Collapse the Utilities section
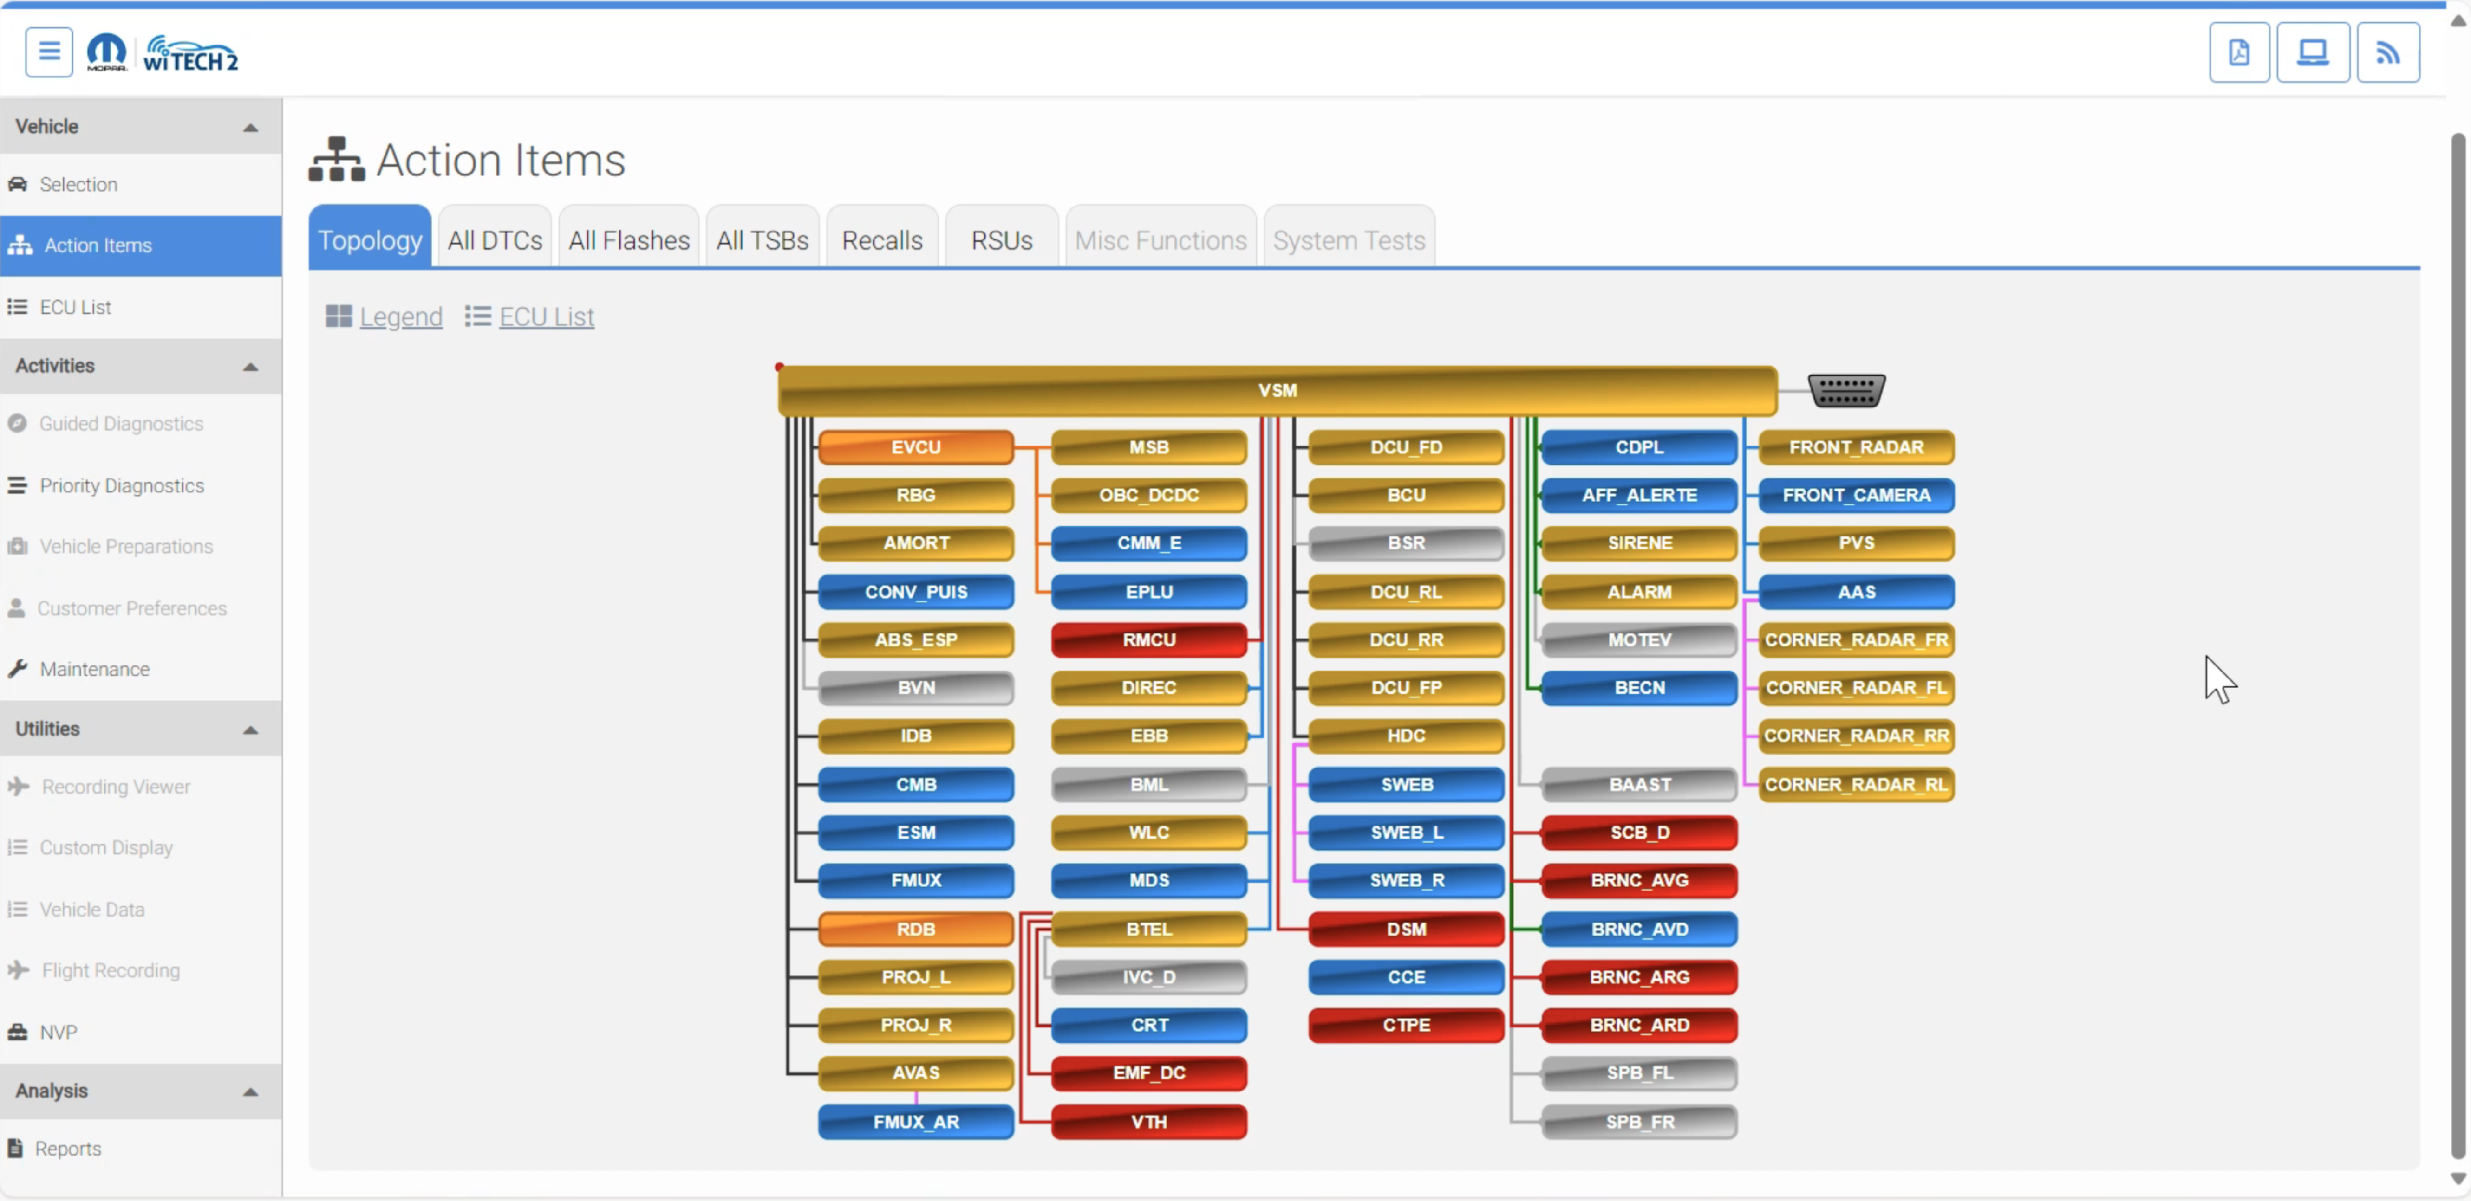 pyautogui.click(x=250, y=730)
